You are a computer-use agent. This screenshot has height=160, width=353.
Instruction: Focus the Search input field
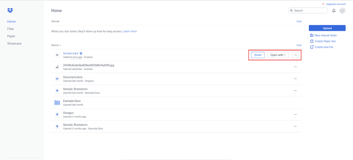point(308,11)
